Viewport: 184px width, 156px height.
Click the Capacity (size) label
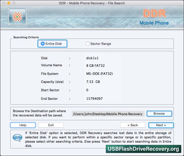pos(52,82)
